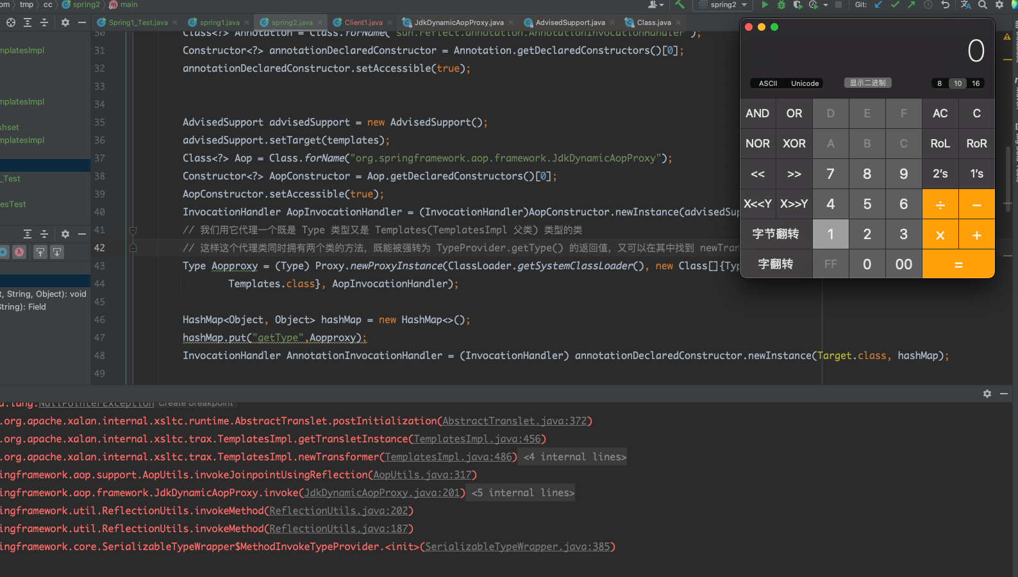Open AbstractTranslet.java:372 stack trace link
This screenshot has height=577, width=1018.
[x=515, y=421]
